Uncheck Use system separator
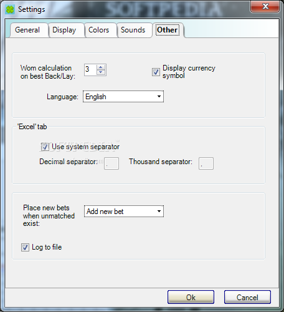Viewport: 284px width, 312px height. (45, 147)
